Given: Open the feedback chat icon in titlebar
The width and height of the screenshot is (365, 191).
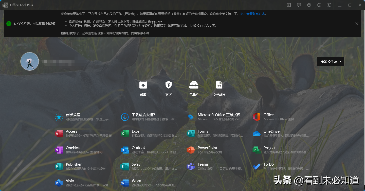Looking at the screenshot, I should 299,5.
